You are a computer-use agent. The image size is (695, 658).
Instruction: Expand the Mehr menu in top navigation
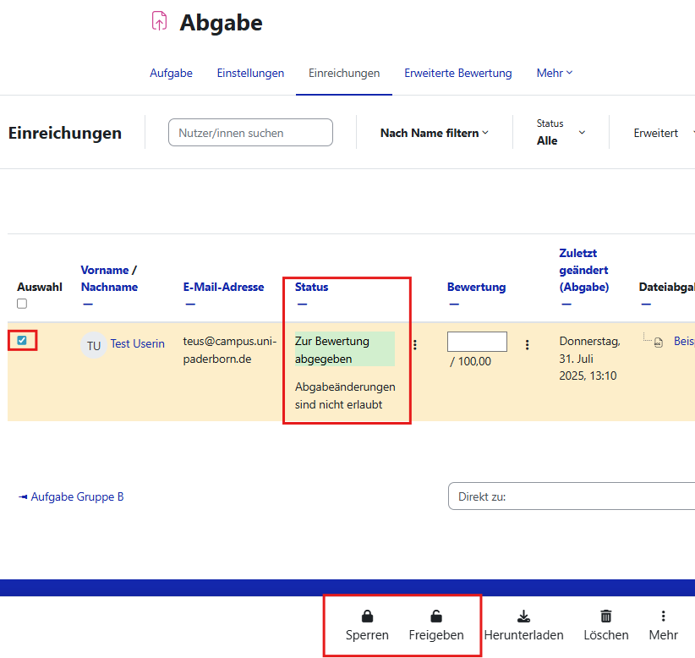point(554,74)
